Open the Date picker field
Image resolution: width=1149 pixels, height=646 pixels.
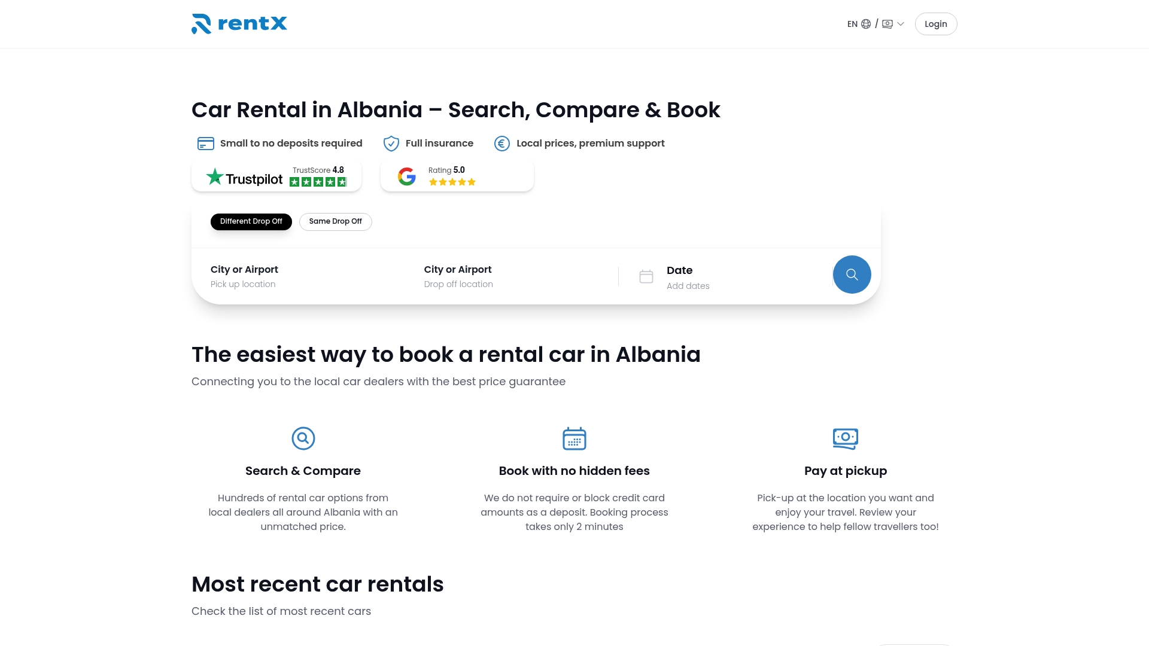tap(688, 276)
